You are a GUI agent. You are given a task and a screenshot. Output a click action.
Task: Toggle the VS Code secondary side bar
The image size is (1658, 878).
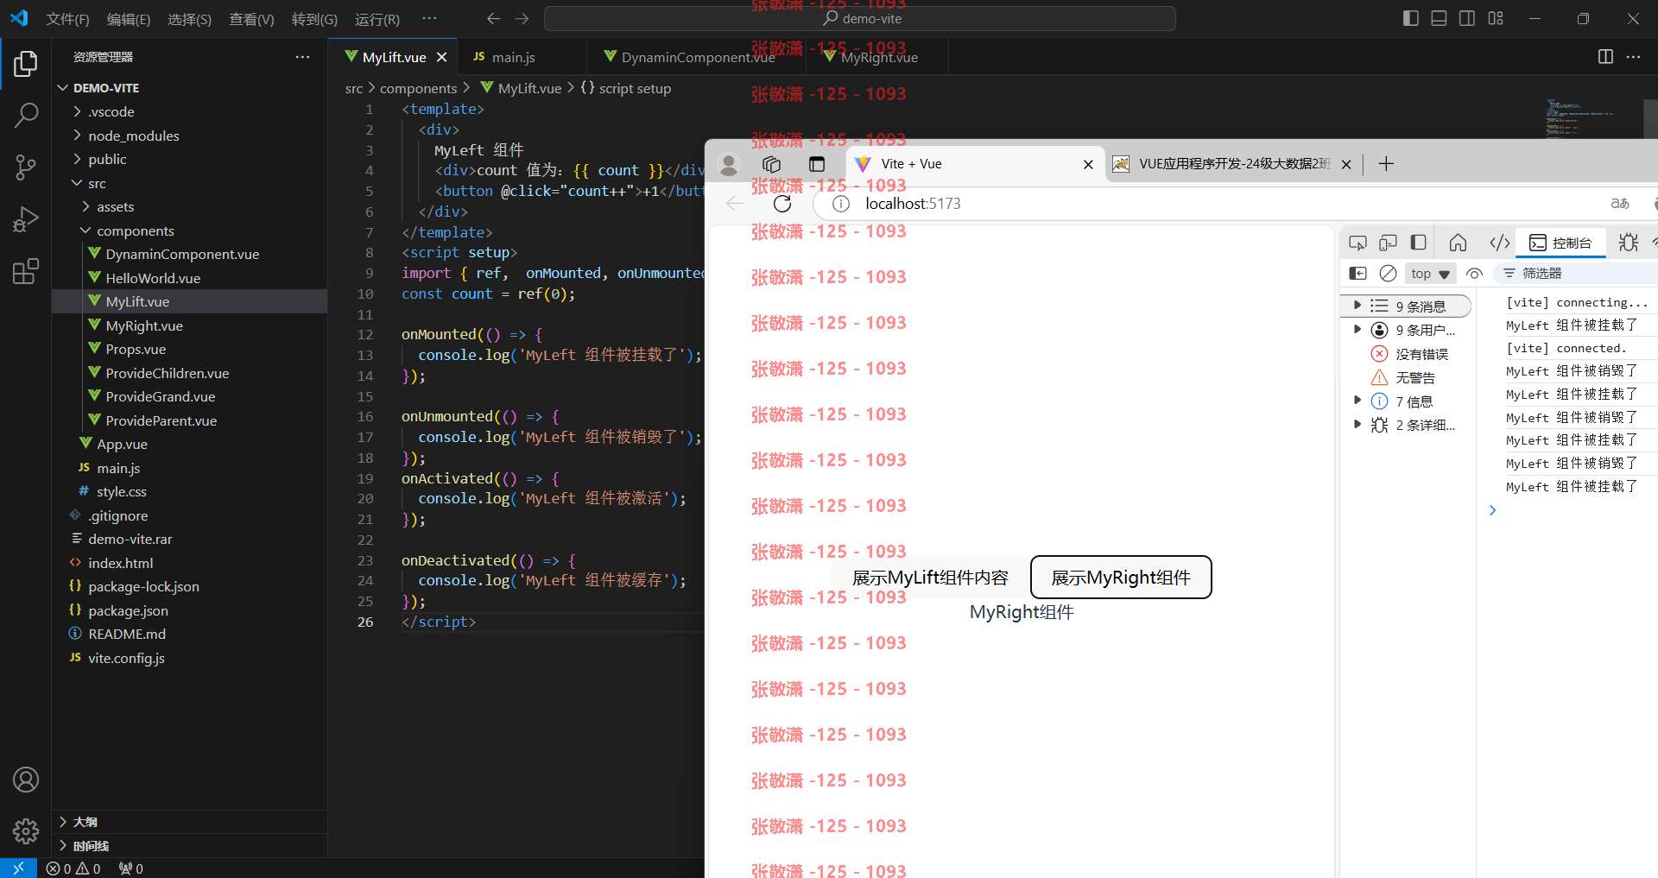click(1467, 18)
